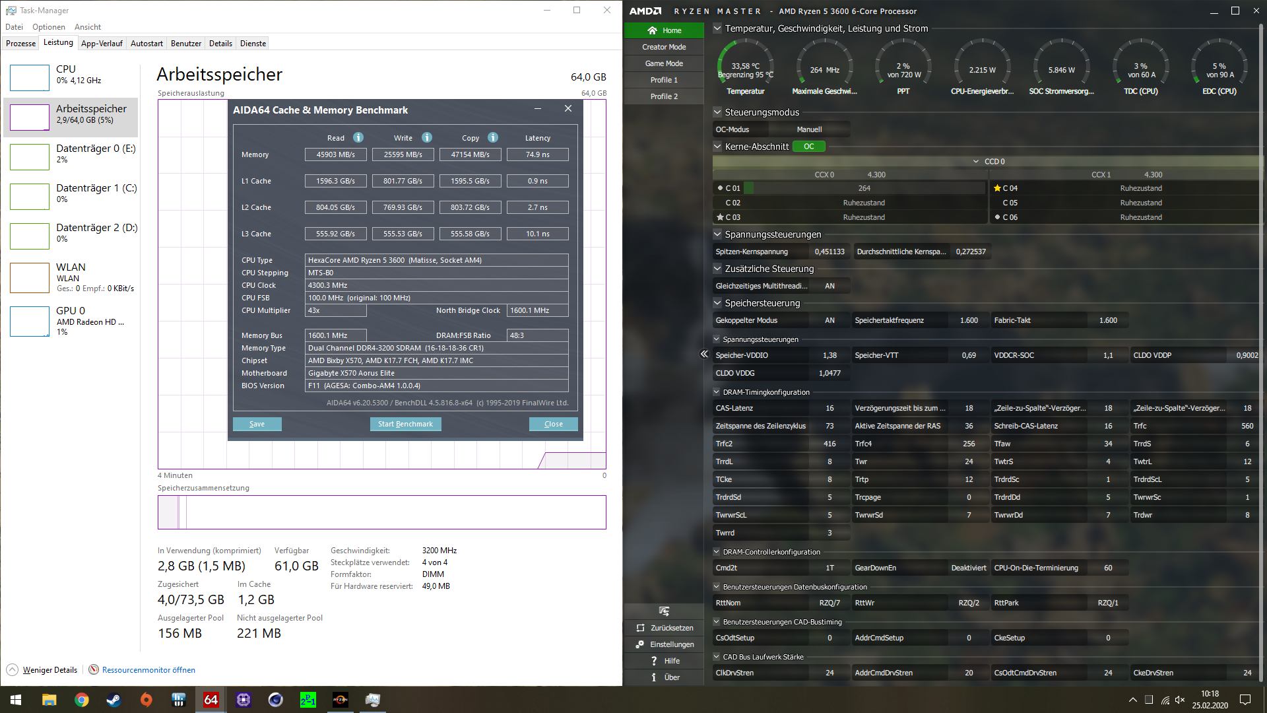Click Start Benchmark in AIDA64
Viewport: 1267px width, 713px height.
coord(405,423)
